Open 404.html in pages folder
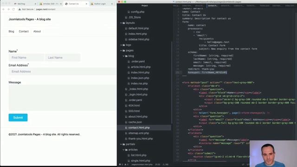The width and height of the screenshot is (297, 167). 134,106
